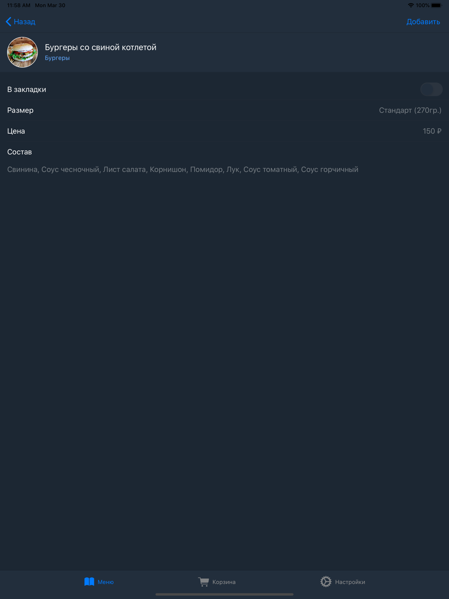The height and width of the screenshot is (599, 449).
Task: Tap the Бургеры со свиной котлетой title
Action: pos(101,47)
